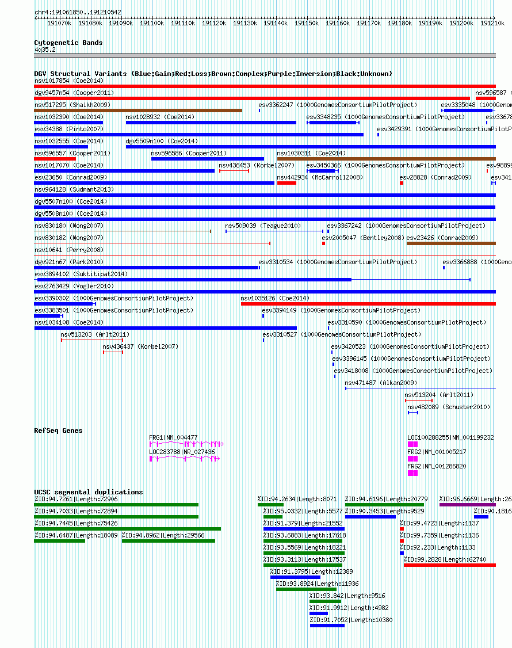This screenshot has height=648, width=512.
Task: Select variant nsv1017854 (Coe2014) label
Action: click(x=69, y=81)
